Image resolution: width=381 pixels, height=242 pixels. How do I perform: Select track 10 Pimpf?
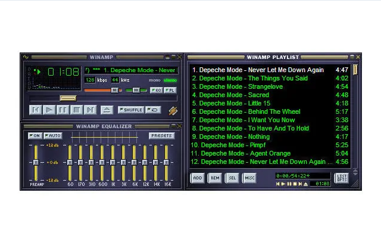[x=270, y=145]
